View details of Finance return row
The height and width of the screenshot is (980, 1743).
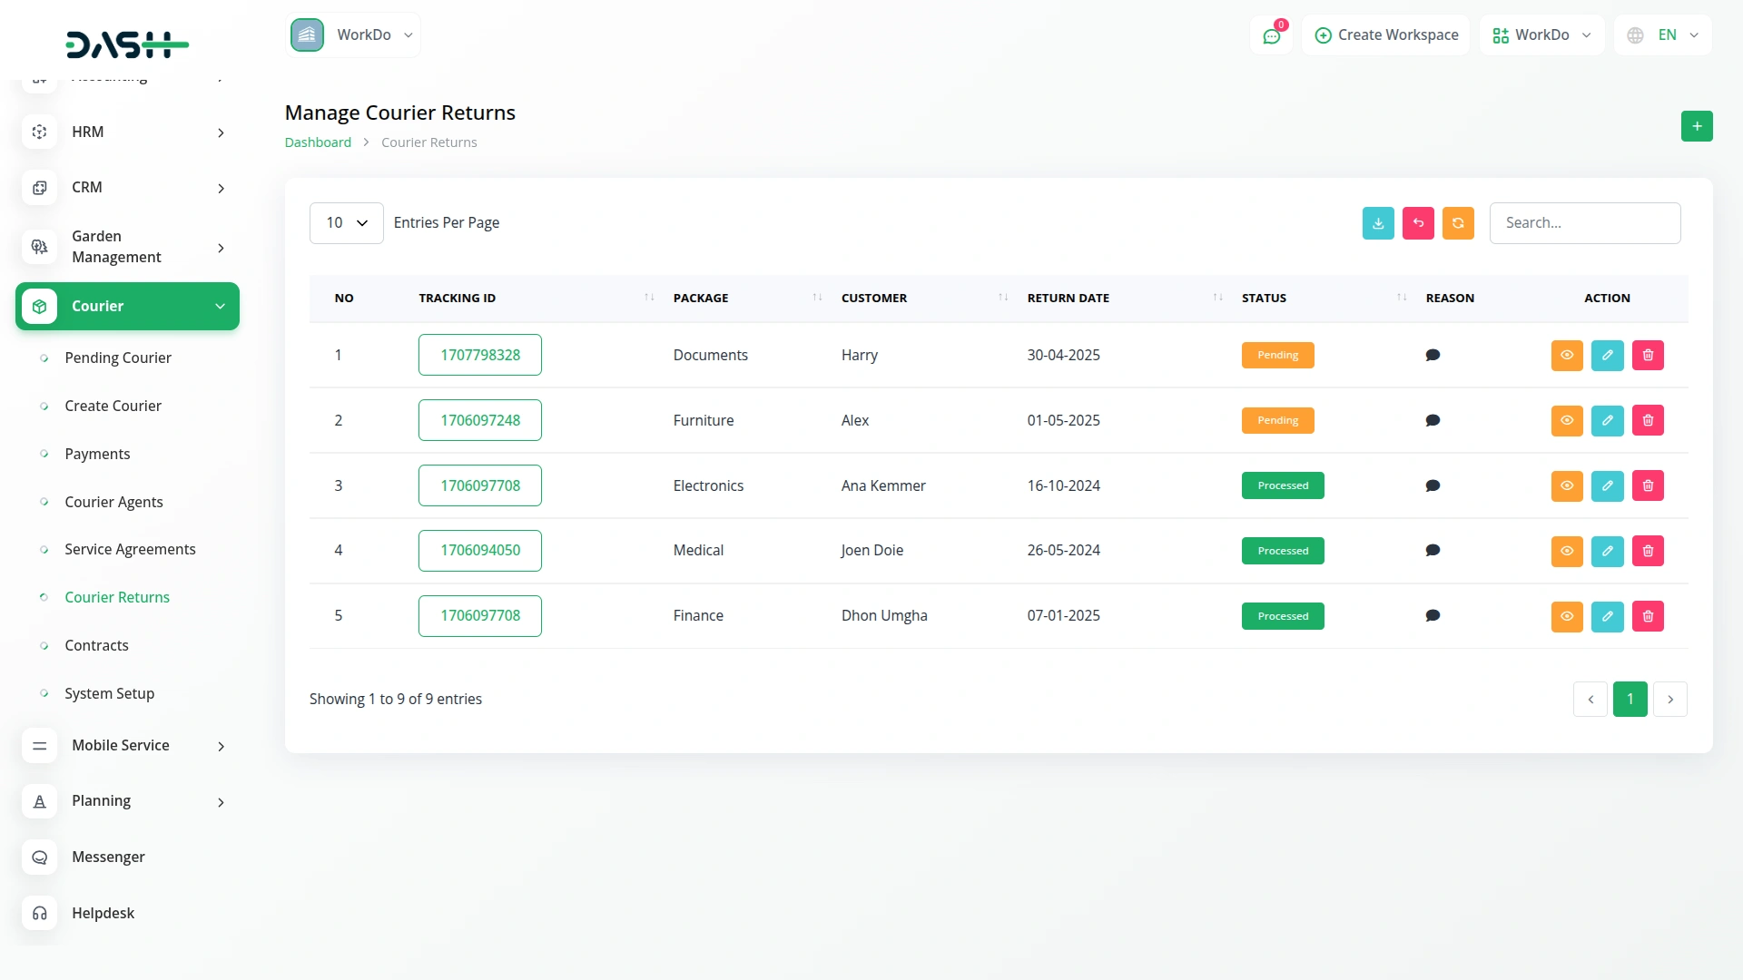click(x=1566, y=616)
